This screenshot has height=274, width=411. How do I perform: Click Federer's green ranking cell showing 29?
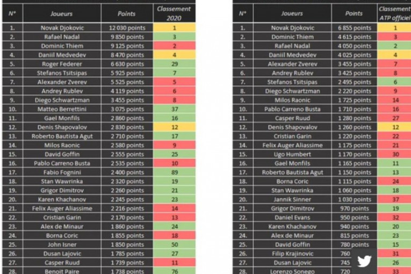(x=174, y=63)
